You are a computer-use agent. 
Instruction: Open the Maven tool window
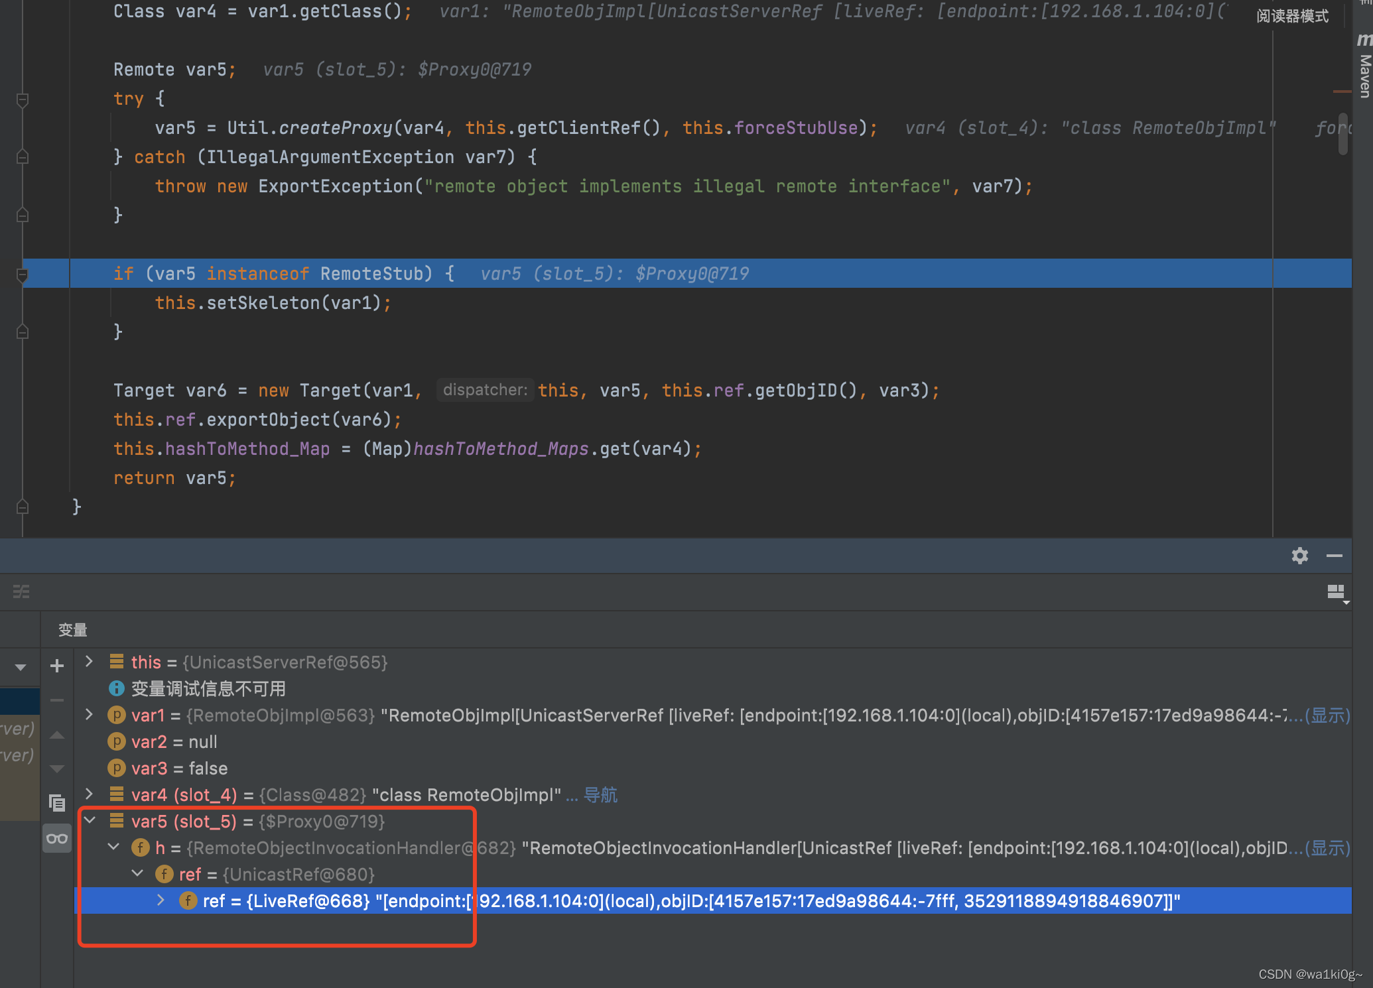click(1364, 66)
